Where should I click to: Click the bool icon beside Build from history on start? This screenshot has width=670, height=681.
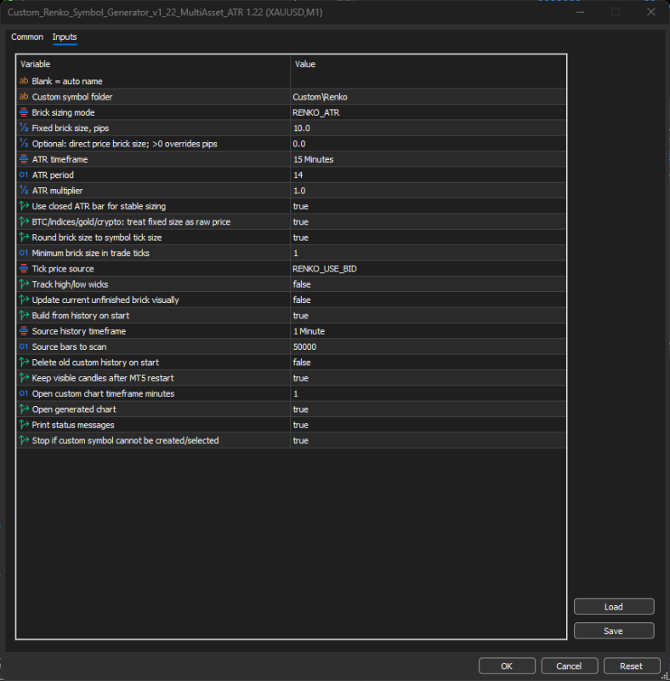(24, 315)
